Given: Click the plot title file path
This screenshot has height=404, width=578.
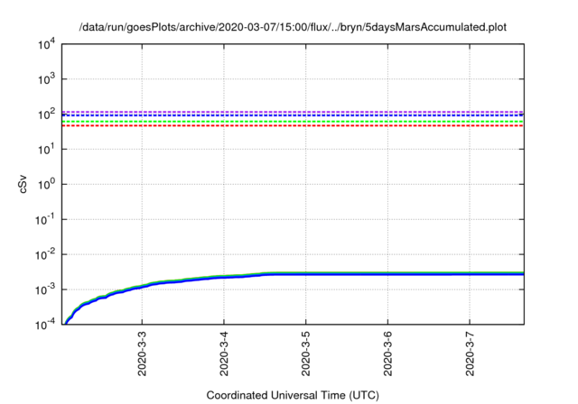Looking at the screenshot, I should (x=293, y=27).
